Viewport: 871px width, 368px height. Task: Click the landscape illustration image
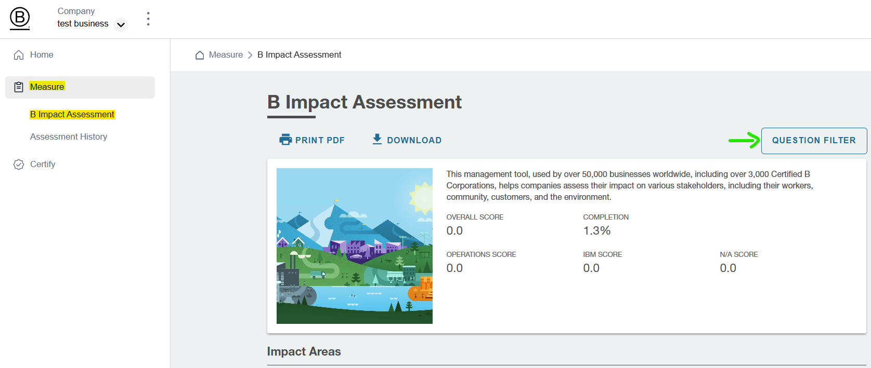(355, 246)
